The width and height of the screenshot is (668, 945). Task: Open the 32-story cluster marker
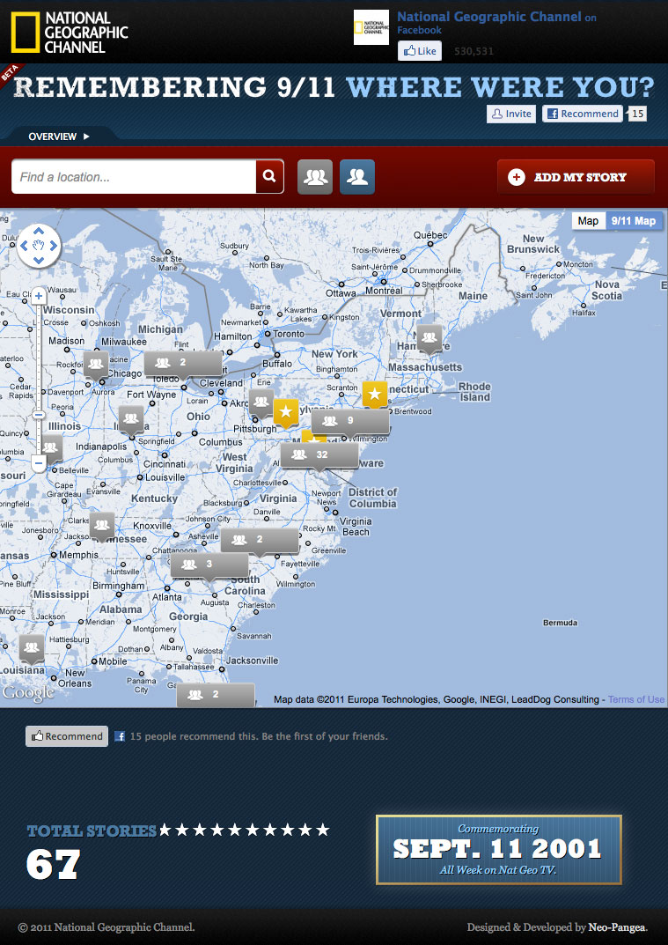(x=319, y=455)
